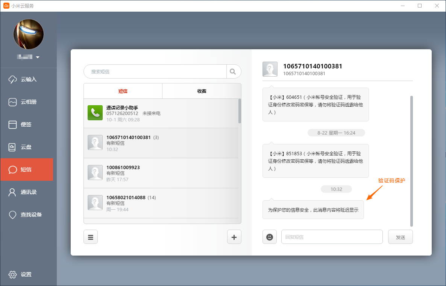Open conversation 1065710140100381 in list
Viewport: 446px width, 286px height.
(x=161, y=143)
